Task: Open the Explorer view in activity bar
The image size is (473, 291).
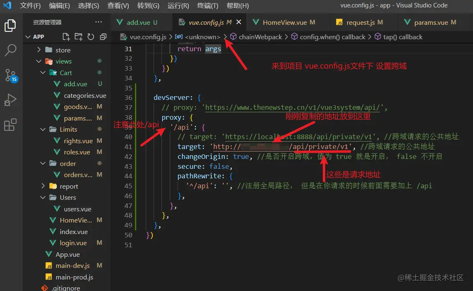Action: [10, 26]
